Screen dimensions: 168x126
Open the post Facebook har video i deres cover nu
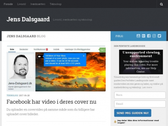coord(52,102)
